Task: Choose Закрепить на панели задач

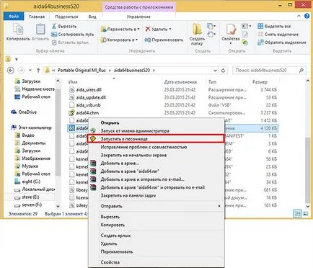Action: [x=156, y=195]
